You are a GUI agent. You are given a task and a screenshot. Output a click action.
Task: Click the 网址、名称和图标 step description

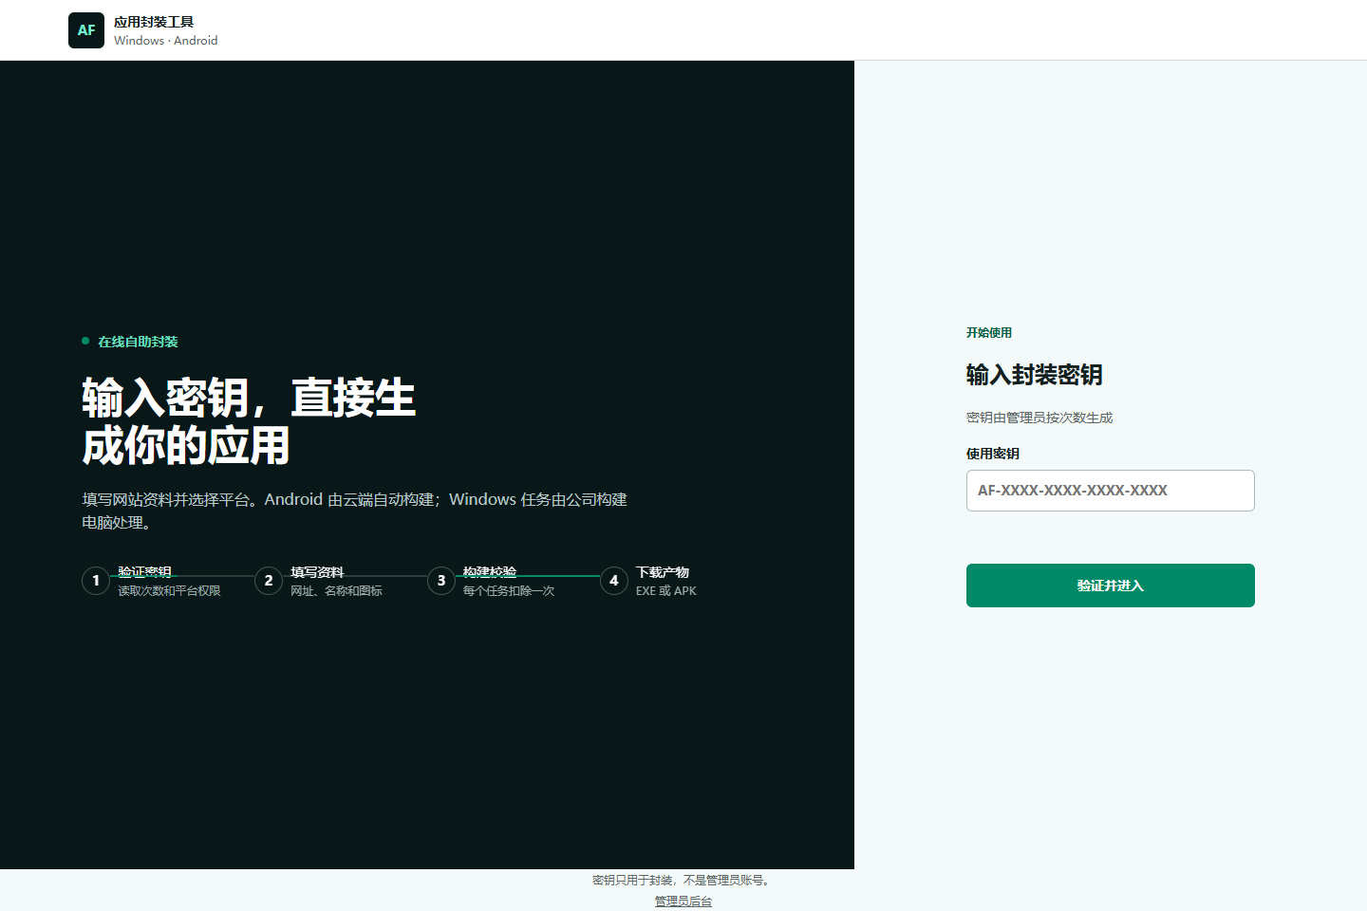point(336,591)
